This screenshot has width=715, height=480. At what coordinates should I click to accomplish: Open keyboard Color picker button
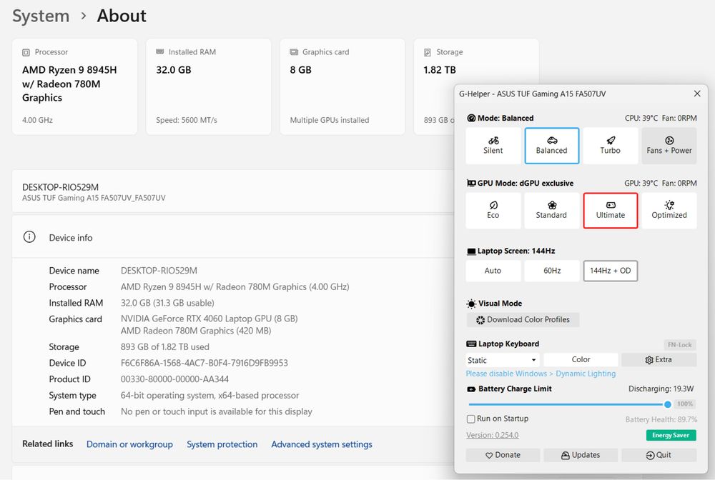coord(581,360)
